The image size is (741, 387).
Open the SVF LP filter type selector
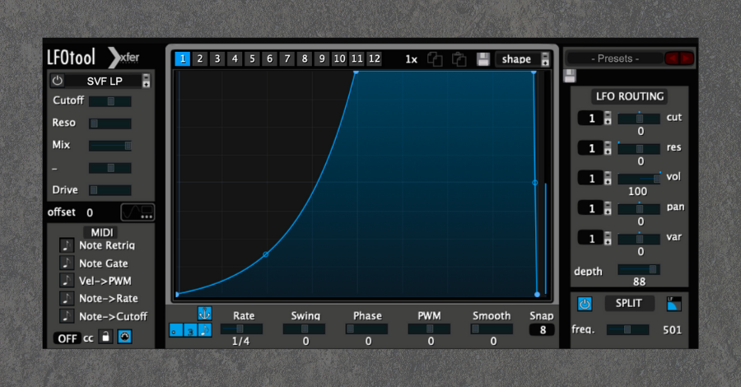(104, 81)
